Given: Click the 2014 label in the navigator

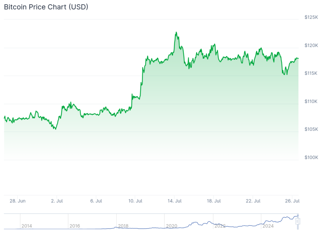Looking at the screenshot, I should (x=26, y=226).
